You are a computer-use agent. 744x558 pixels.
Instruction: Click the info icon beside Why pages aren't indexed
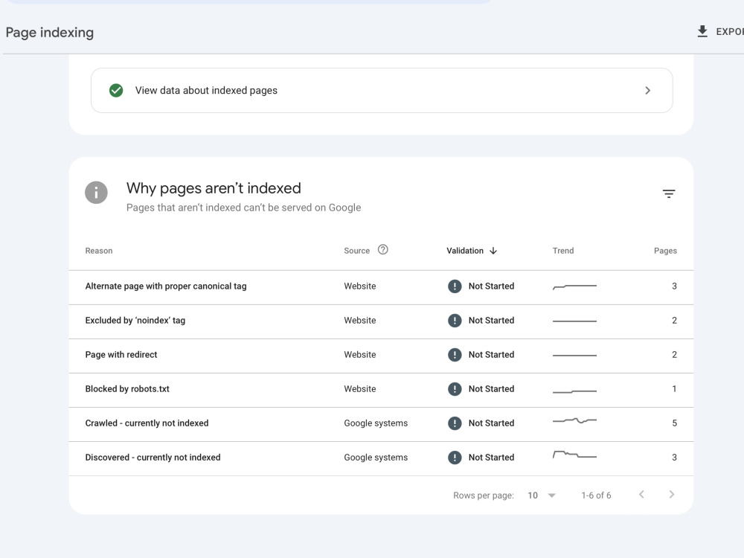click(96, 193)
